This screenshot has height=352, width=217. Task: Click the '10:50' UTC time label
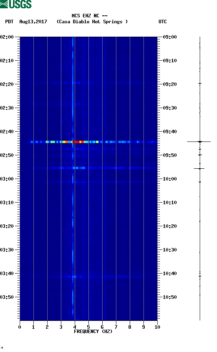click(170, 297)
